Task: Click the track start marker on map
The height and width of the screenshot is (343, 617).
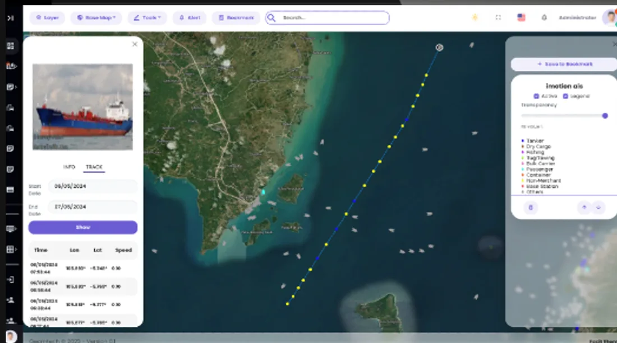Action: [440, 48]
